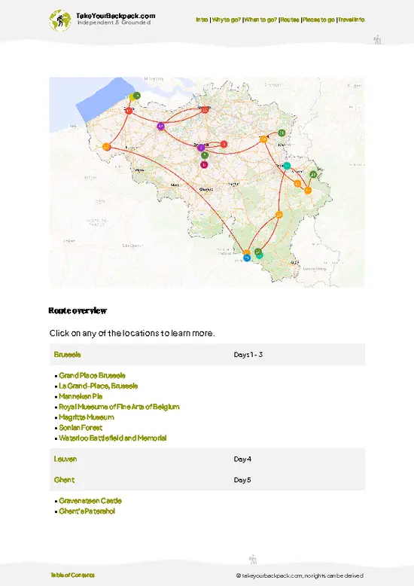The height and width of the screenshot is (586, 414).
Task: Click the purple map marker at Brussels
Action: (x=201, y=148)
